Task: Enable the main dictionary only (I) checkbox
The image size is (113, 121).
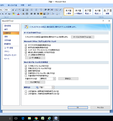Action: [x=26, y=55]
